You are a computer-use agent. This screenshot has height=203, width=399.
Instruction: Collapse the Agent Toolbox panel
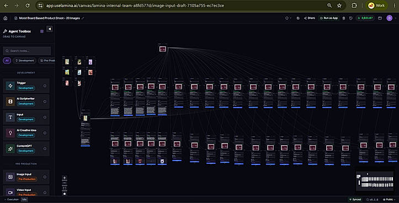tap(50, 29)
